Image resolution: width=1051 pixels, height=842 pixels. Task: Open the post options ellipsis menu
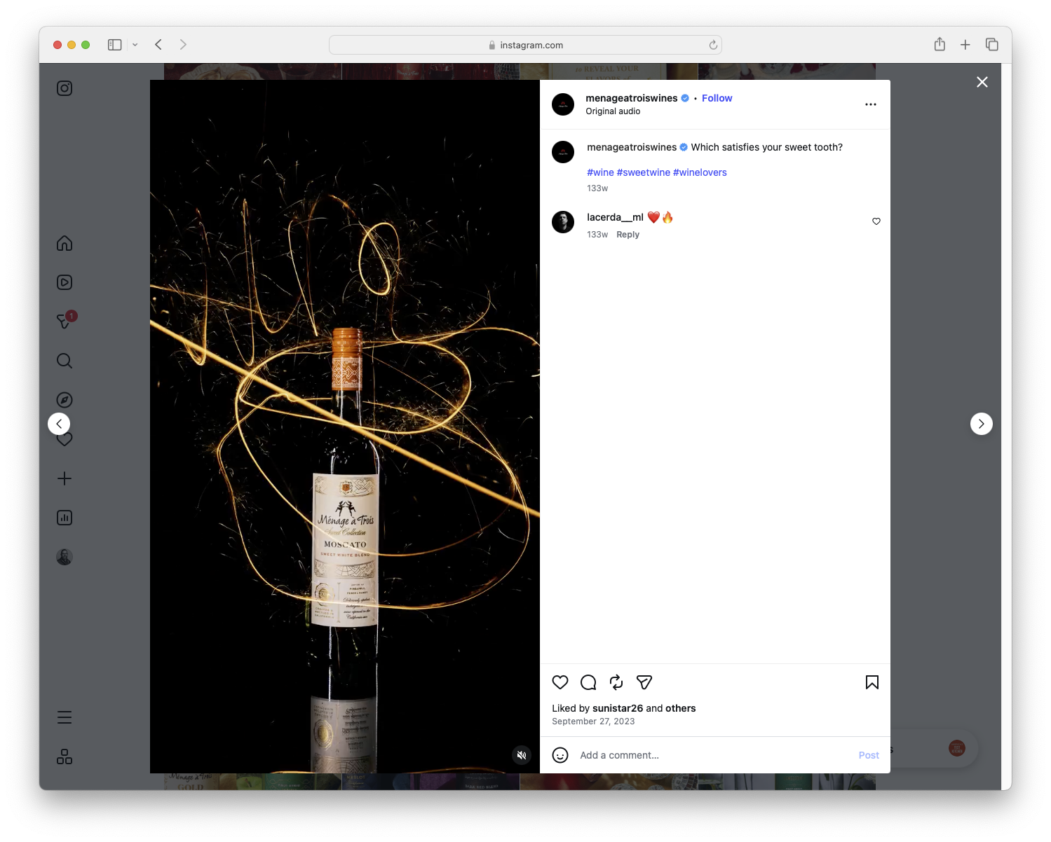[870, 104]
